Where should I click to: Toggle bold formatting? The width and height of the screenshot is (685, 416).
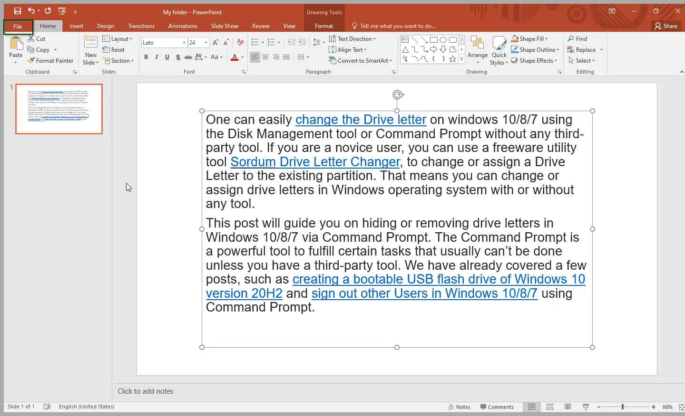point(146,57)
